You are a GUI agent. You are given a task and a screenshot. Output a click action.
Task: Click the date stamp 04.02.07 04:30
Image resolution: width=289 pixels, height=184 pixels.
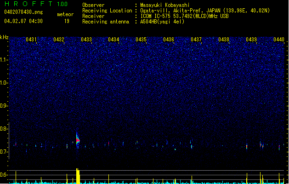tap(23, 21)
